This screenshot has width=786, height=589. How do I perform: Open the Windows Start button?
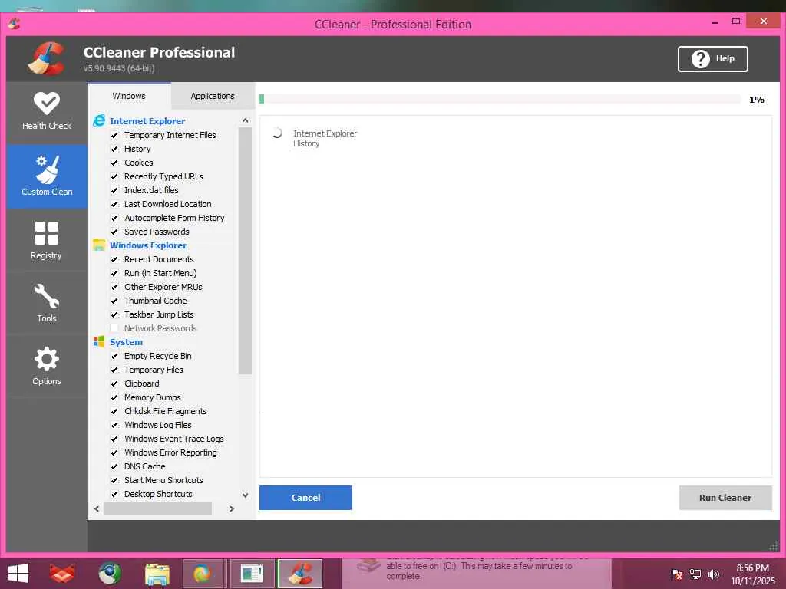(18, 574)
